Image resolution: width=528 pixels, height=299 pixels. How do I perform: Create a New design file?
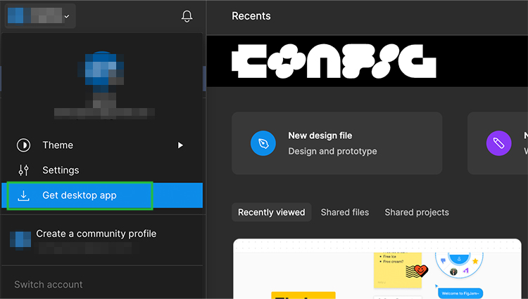tap(337, 143)
